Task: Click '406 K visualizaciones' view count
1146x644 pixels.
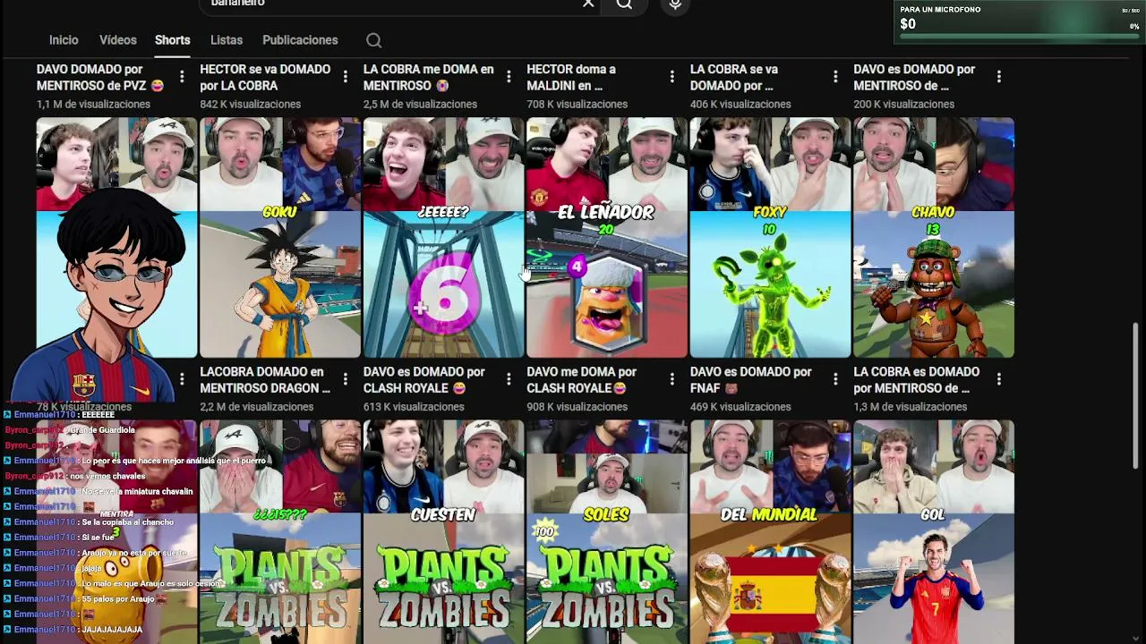Action: (741, 105)
